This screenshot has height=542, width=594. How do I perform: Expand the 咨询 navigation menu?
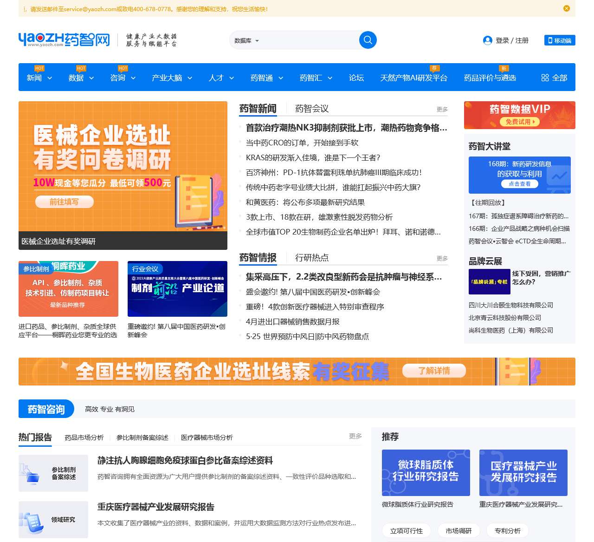(123, 78)
